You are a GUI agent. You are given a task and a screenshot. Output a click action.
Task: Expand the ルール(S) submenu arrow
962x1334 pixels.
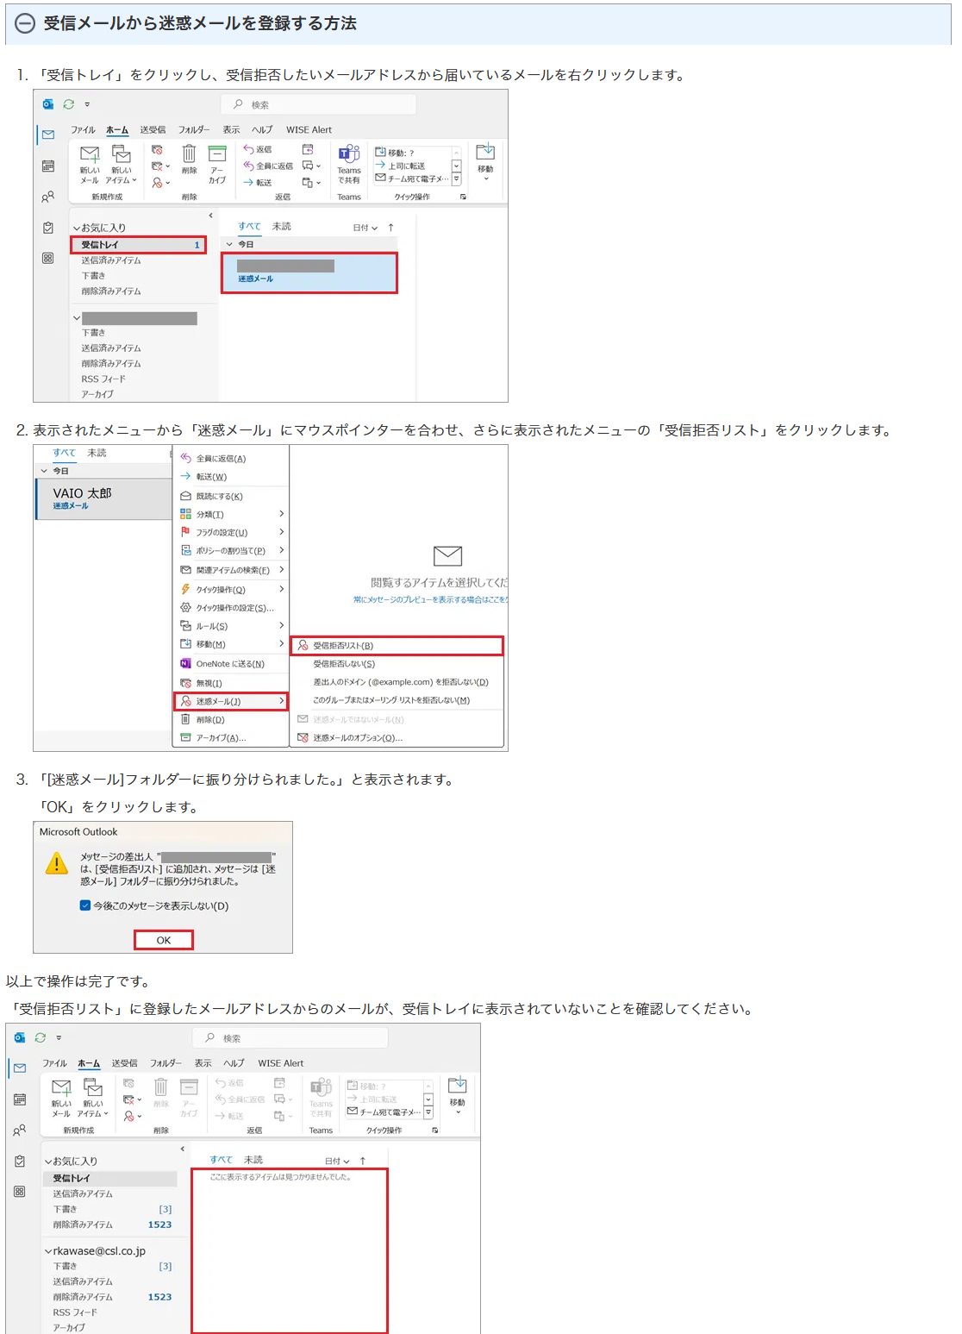tap(281, 625)
